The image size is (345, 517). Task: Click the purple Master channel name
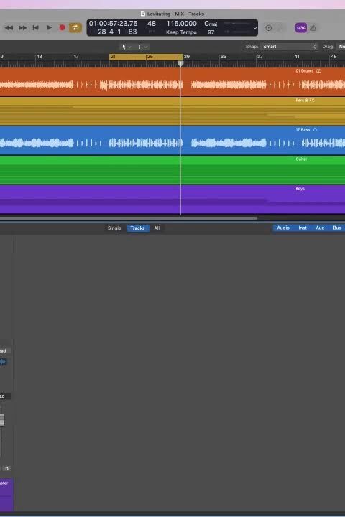coord(5,483)
